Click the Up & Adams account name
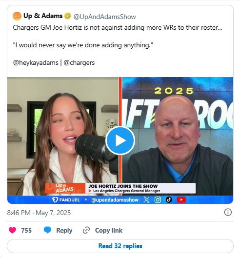Screen dimensions: 240x258 (x=43, y=16)
